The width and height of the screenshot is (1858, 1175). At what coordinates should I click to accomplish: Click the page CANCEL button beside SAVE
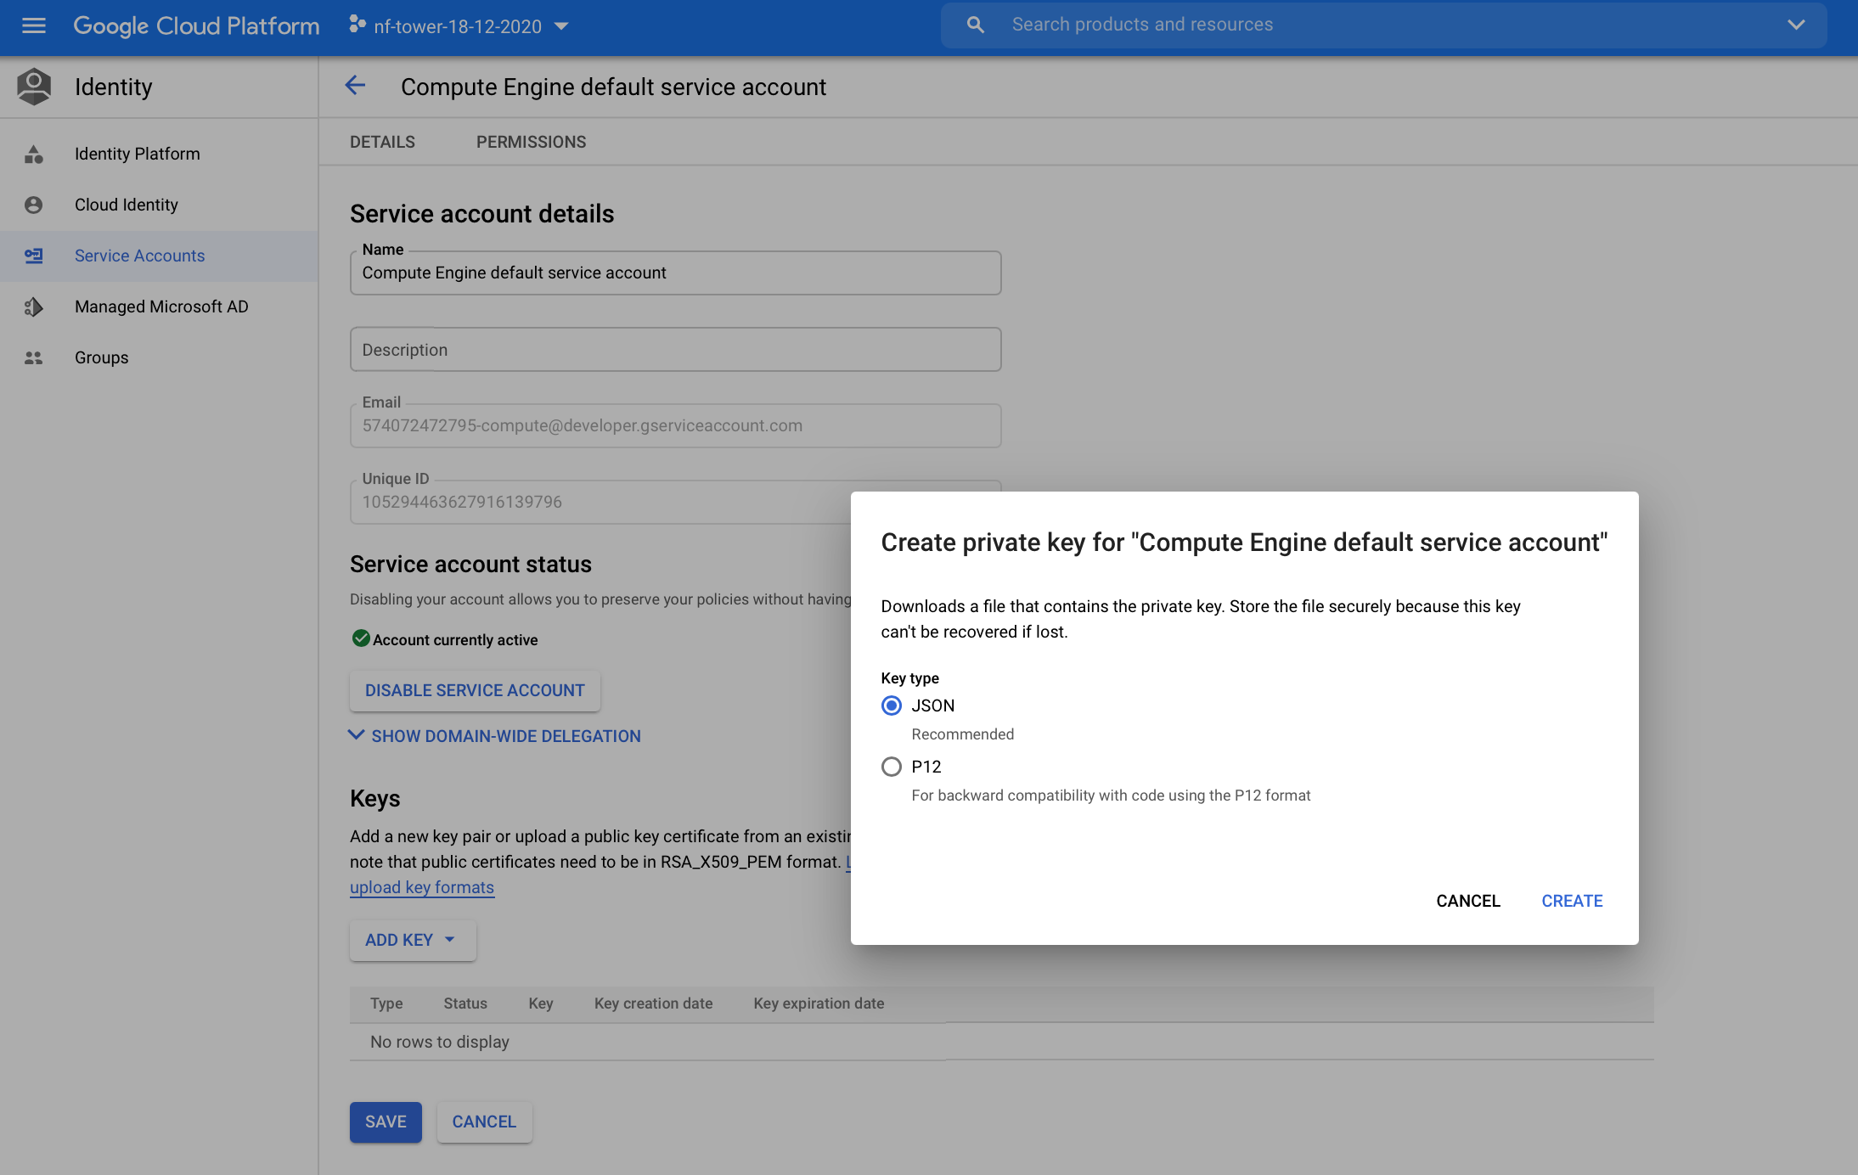484,1122
